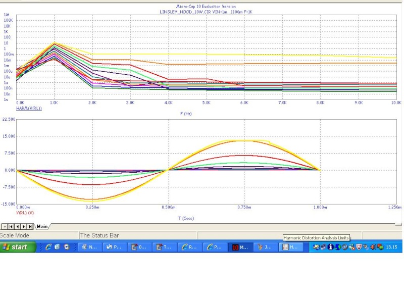Click the V(RL) (V) waveform label
404x303 pixels.
click(x=25, y=213)
